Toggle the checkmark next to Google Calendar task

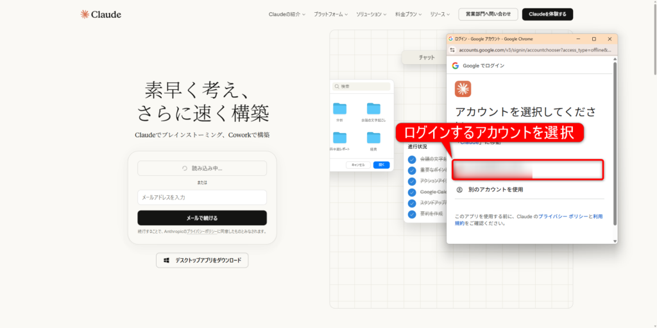[x=412, y=192]
